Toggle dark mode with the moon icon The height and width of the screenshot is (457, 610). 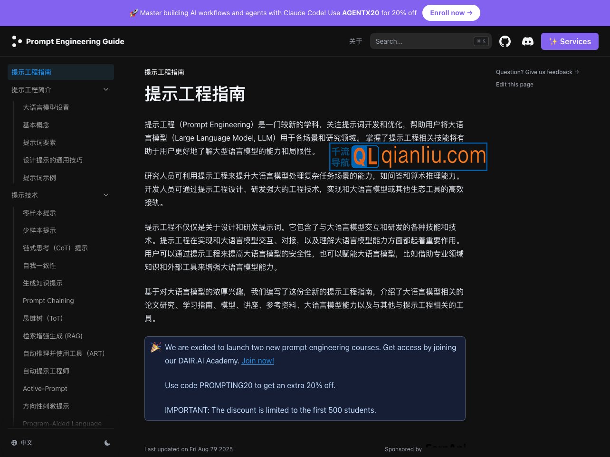click(107, 443)
